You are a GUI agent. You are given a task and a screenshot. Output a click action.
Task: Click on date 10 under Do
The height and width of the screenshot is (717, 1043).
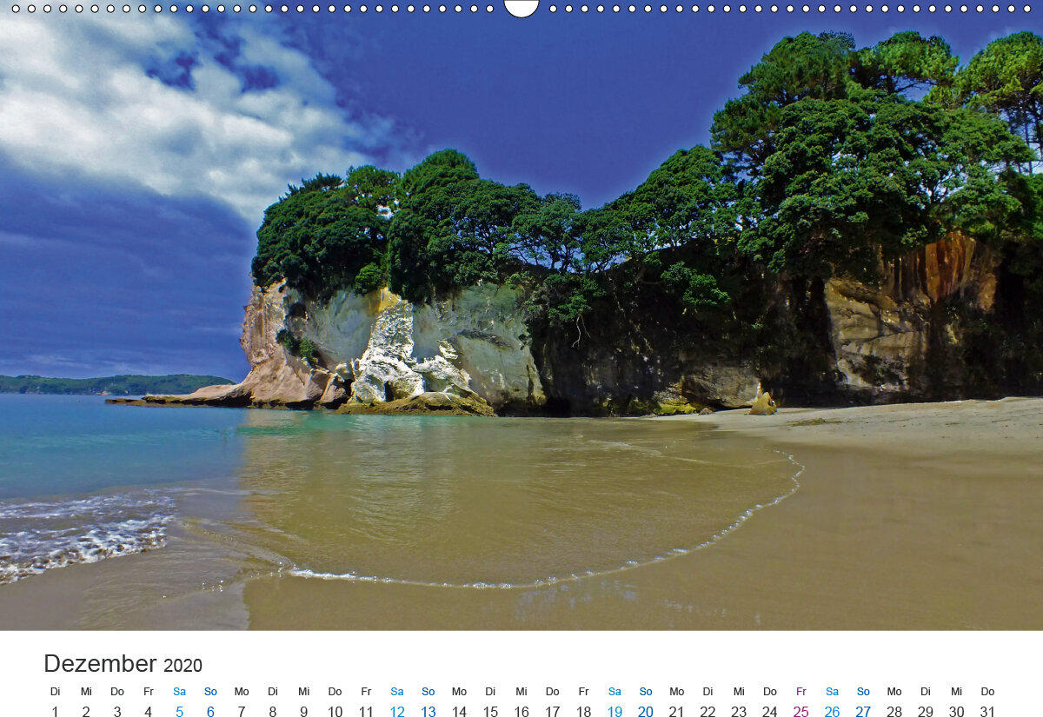pyautogui.click(x=335, y=711)
